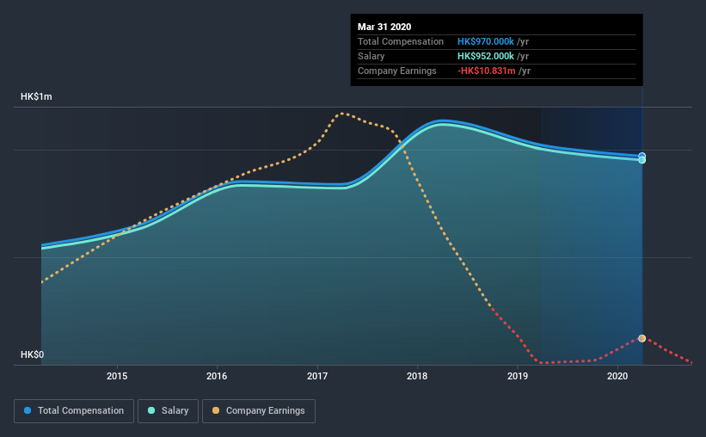Click the HK$952.000k salary value
Viewport: 706px width, 437px height.
pyautogui.click(x=486, y=56)
